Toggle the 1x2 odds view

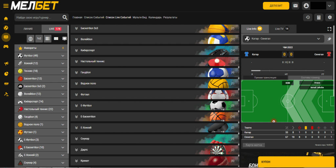(x=39, y=39)
